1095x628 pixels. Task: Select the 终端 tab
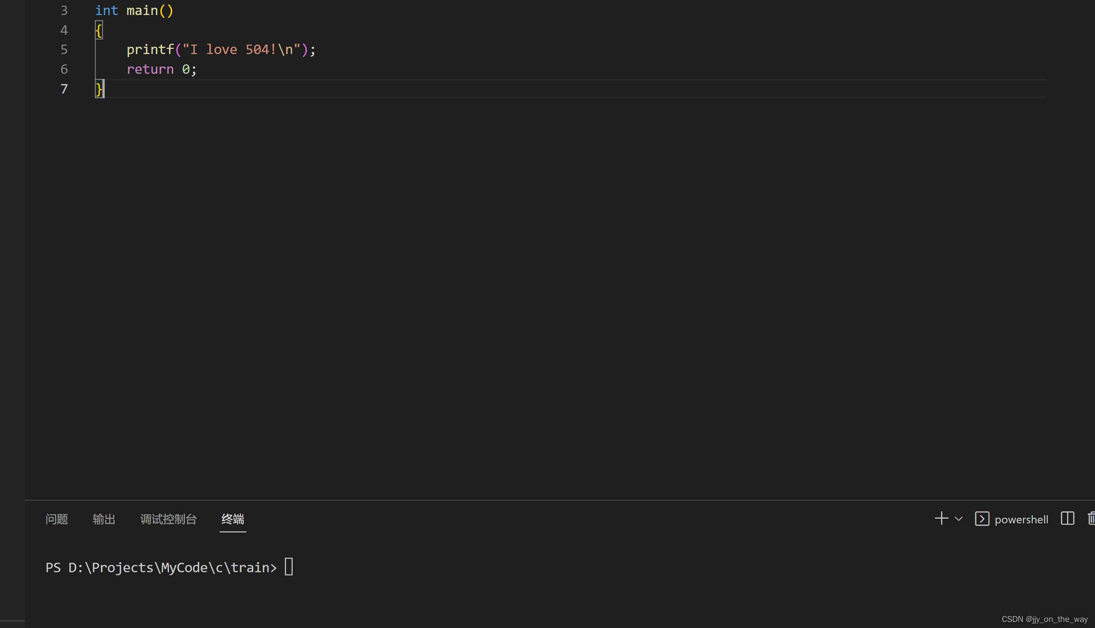(233, 519)
